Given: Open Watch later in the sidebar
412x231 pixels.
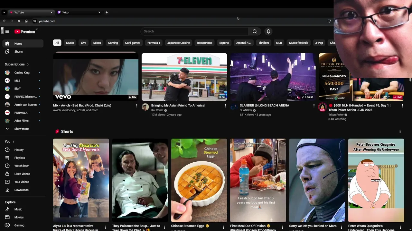Looking at the screenshot, I should 23,166.
